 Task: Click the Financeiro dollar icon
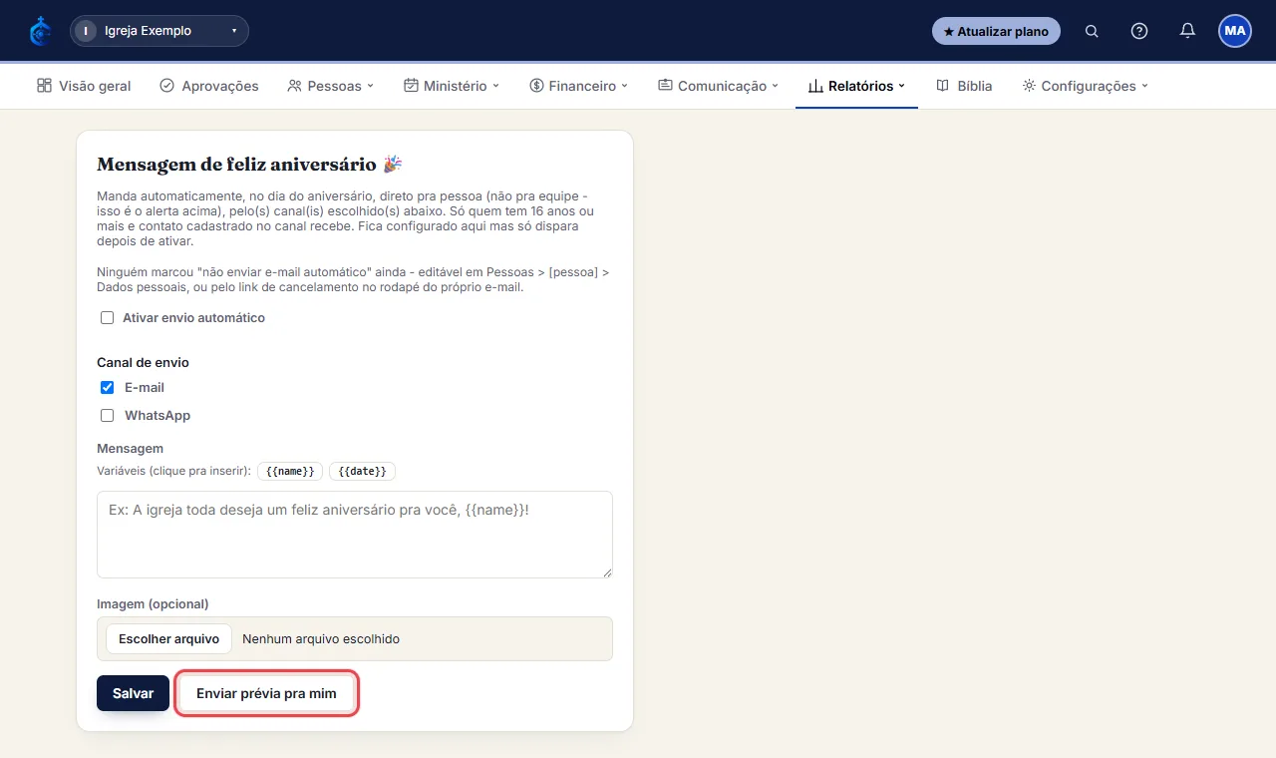pos(536,86)
